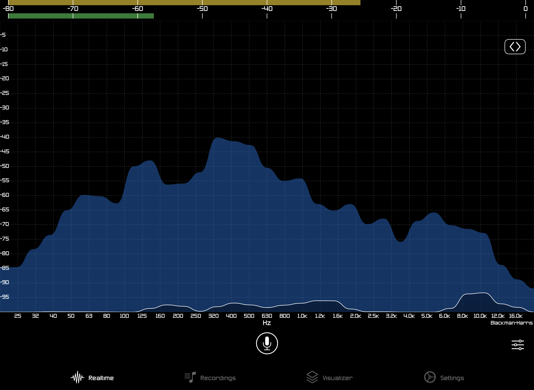Click the -20 mark on top meter scale
This screenshot has height=390, width=534.
click(396, 9)
